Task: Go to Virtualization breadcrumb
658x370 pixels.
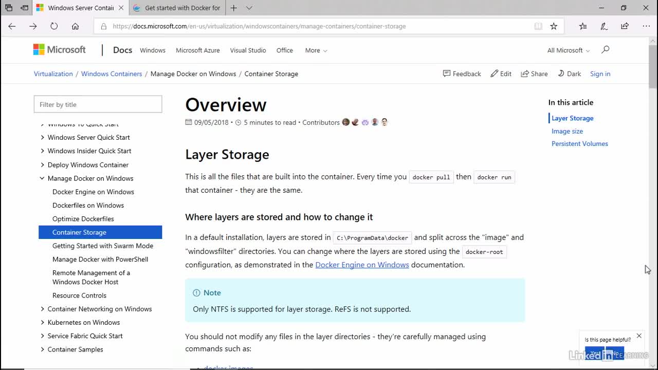Action: click(x=53, y=73)
